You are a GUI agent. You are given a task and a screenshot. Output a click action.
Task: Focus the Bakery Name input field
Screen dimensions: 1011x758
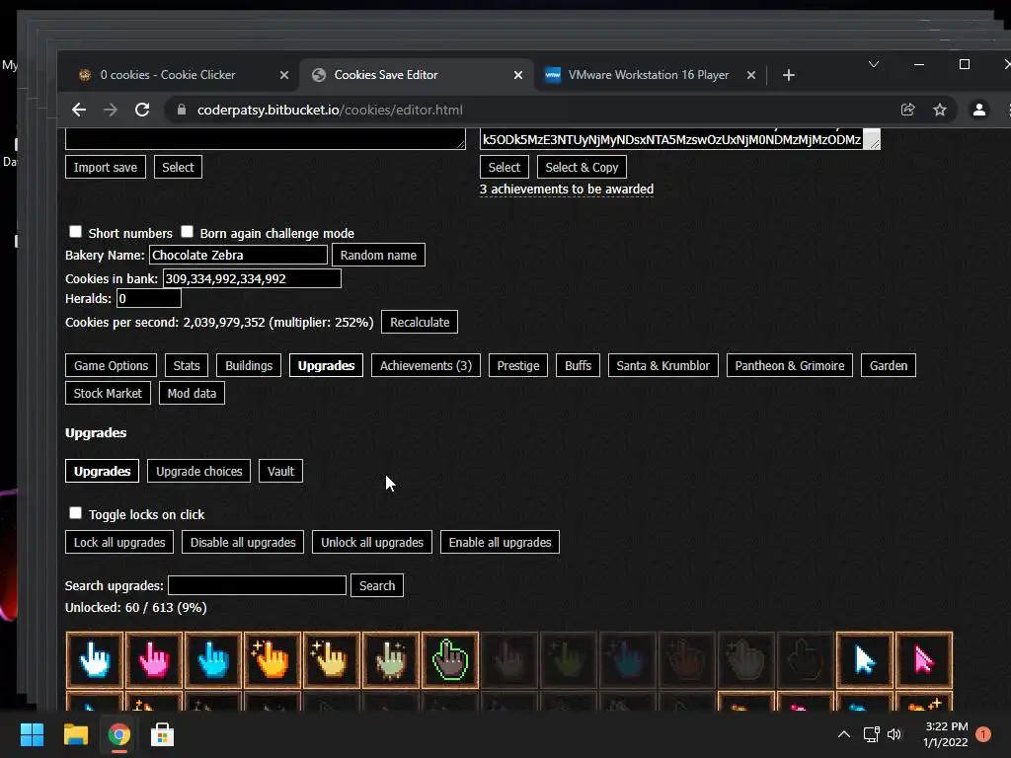(x=239, y=255)
